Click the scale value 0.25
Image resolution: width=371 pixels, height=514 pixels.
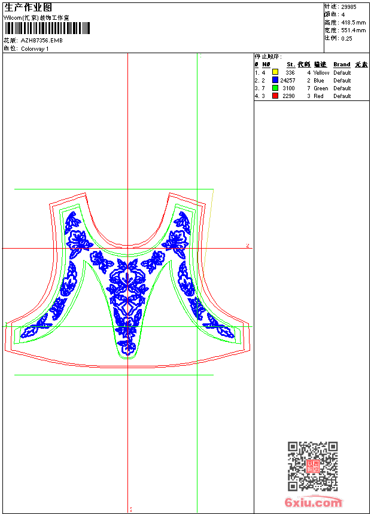(346, 38)
